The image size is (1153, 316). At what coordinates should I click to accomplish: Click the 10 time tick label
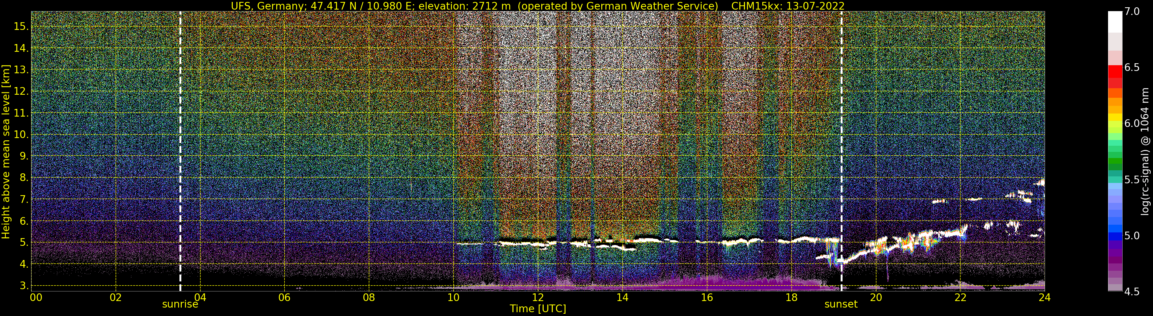click(453, 297)
